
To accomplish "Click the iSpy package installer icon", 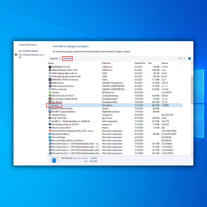I will click(50, 99).
